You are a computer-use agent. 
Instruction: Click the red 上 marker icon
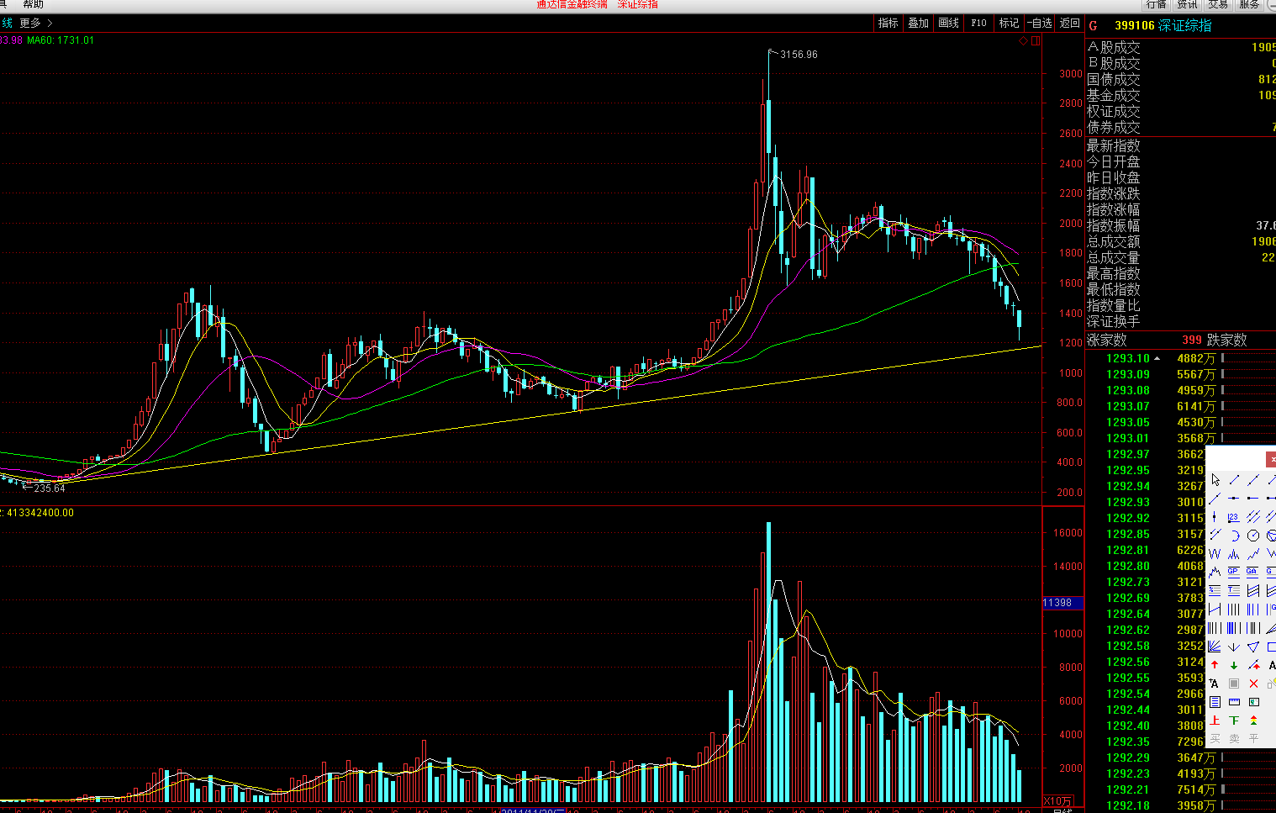[1215, 721]
